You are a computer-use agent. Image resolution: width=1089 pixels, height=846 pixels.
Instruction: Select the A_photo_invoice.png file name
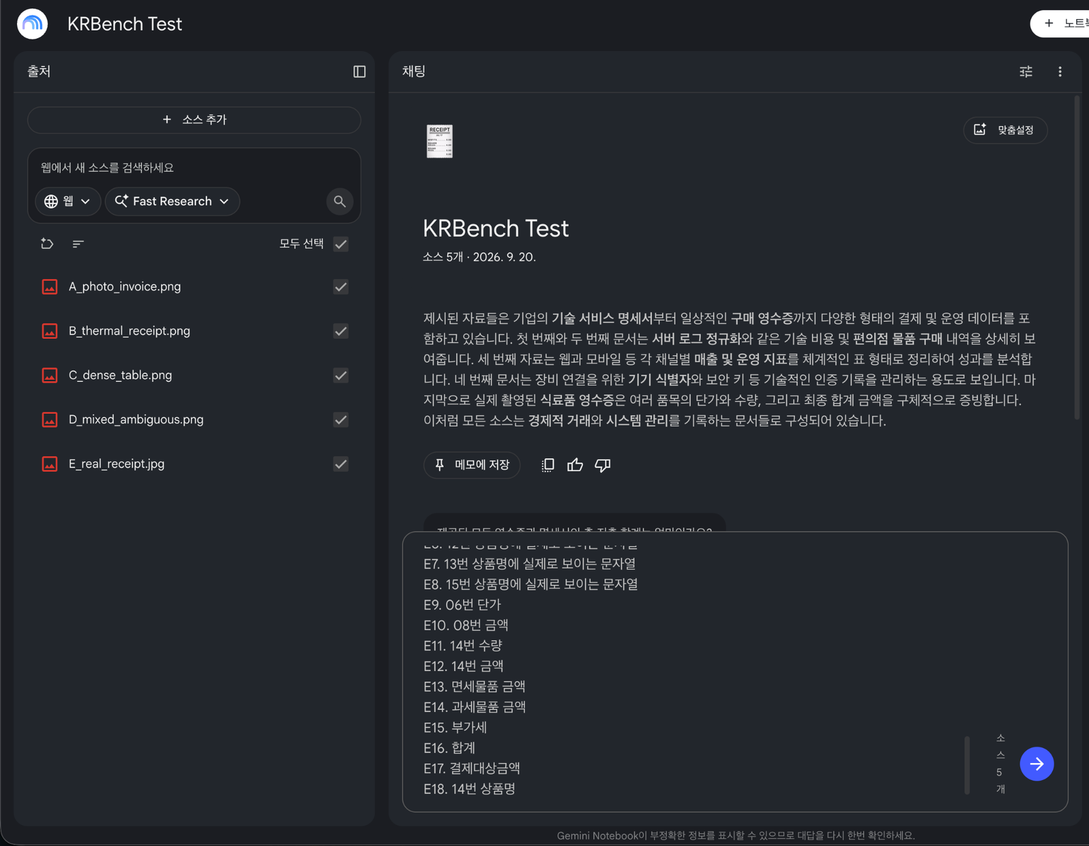[x=125, y=287]
